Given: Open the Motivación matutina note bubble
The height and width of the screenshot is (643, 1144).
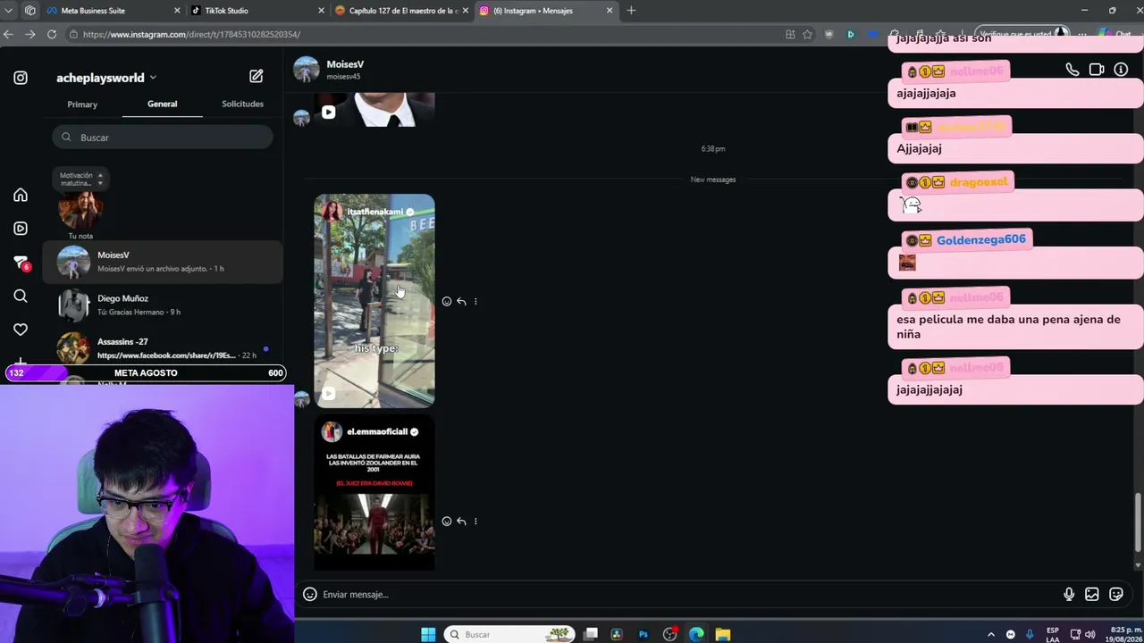Looking at the screenshot, I should (x=80, y=179).
